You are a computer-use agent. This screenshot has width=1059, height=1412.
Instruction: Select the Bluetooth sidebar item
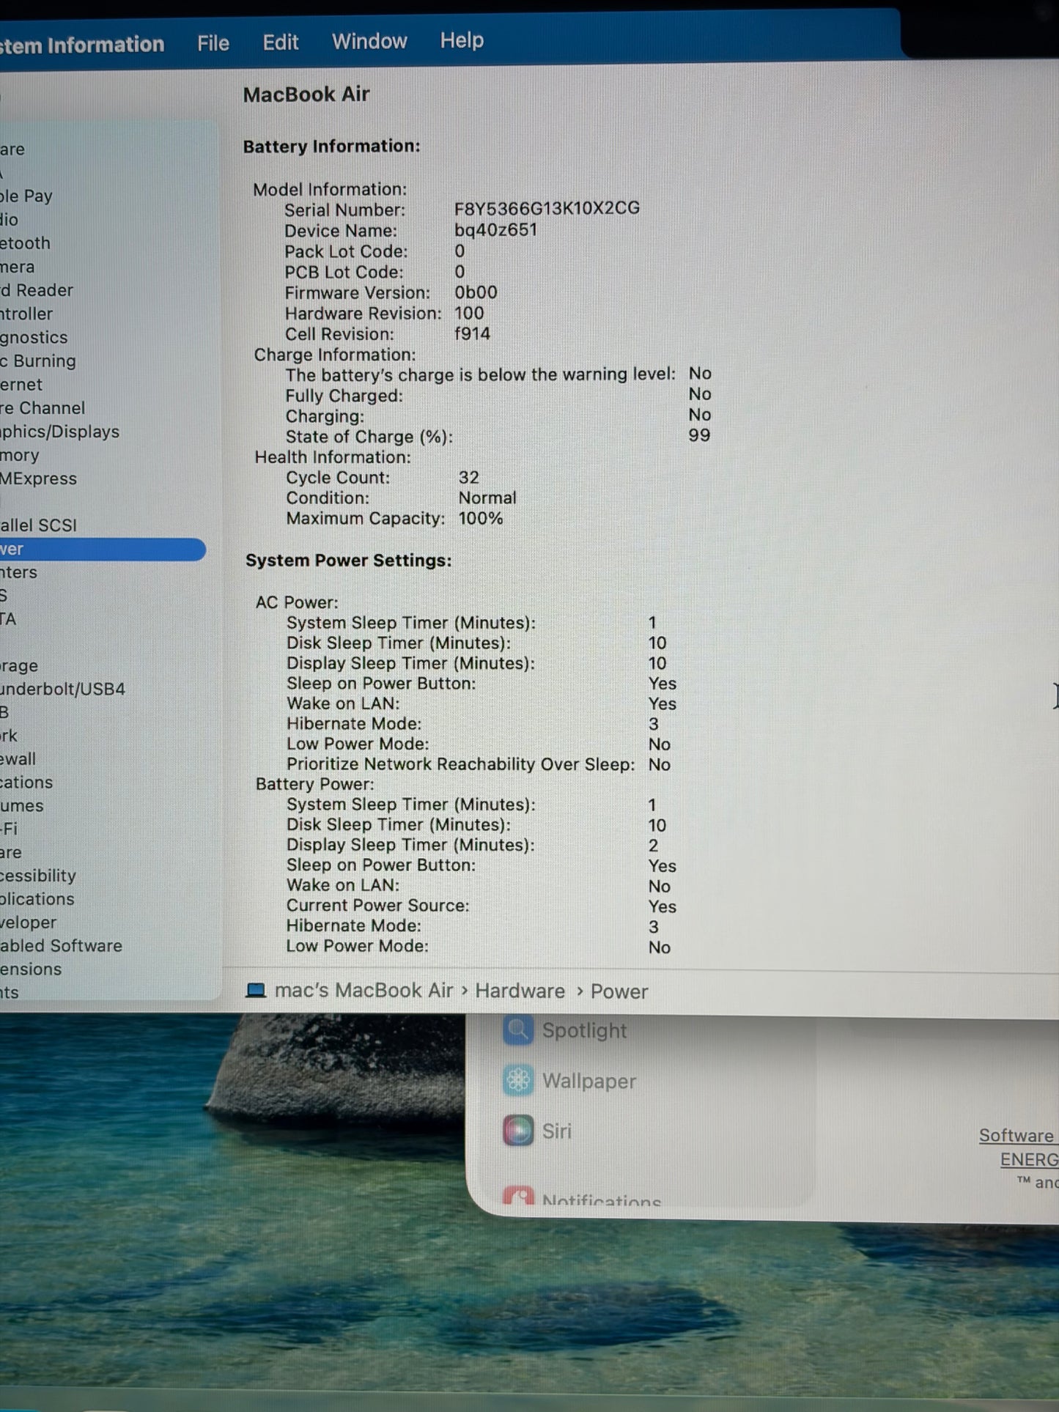pyautogui.click(x=25, y=243)
